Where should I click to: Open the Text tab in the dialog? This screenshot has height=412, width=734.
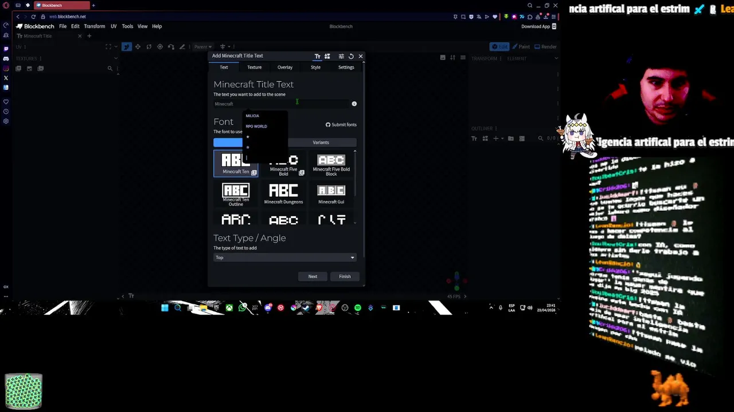pyautogui.click(x=224, y=67)
